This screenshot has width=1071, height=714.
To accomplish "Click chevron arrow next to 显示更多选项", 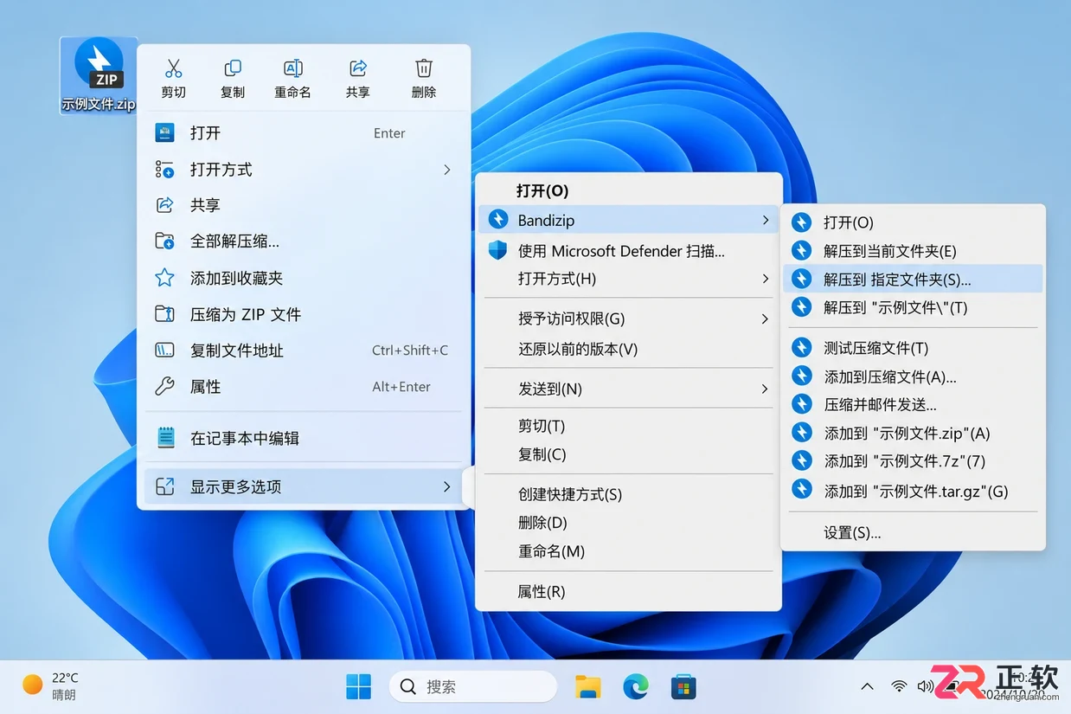I will click(x=446, y=486).
